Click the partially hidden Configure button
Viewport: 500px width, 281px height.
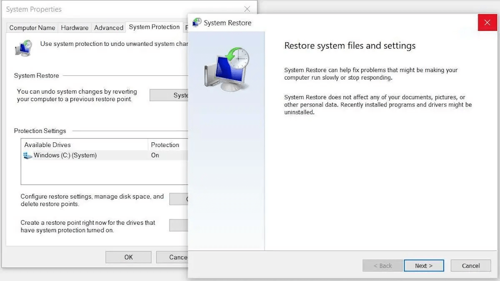tap(179, 199)
